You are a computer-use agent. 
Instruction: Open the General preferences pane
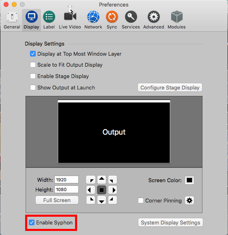coord(12,20)
